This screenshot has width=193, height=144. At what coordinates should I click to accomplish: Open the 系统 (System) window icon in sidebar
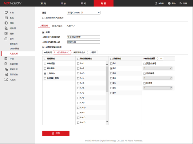pos(6,18)
